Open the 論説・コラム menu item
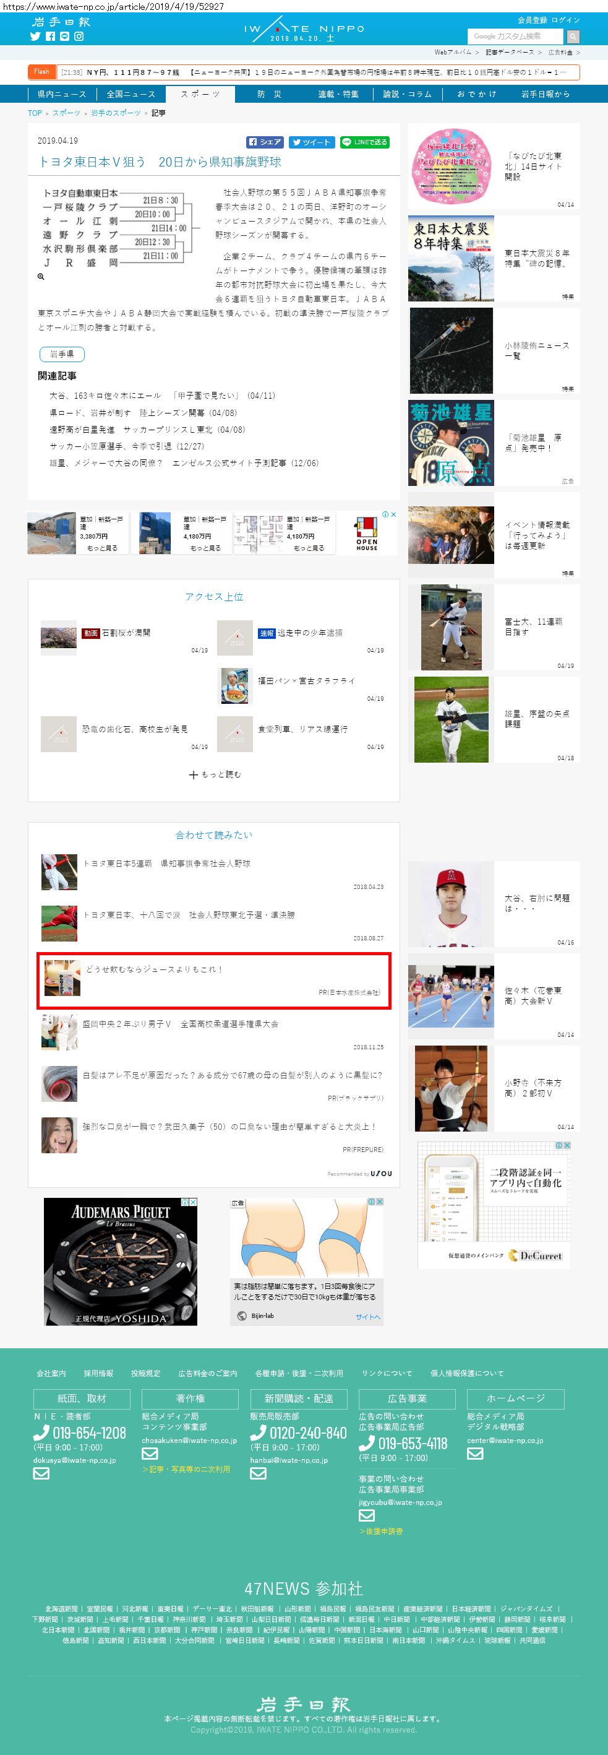 (407, 94)
